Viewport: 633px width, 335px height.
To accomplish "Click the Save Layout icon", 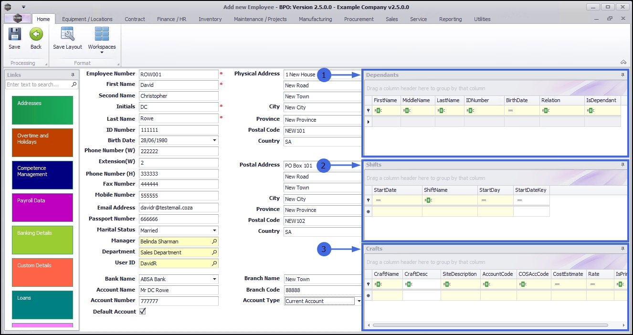I will tap(67, 34).
